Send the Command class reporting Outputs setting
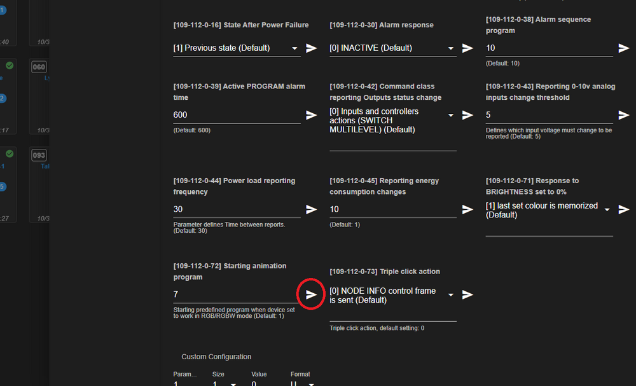 coord(467,114)
